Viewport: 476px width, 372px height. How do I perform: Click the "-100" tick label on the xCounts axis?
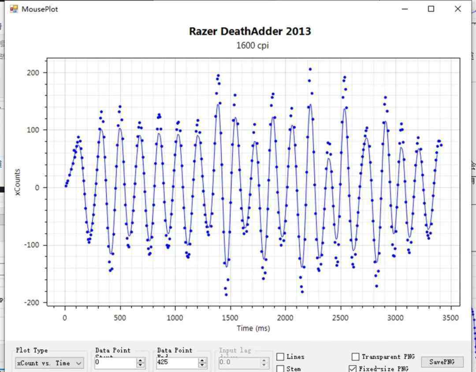[32, 245]
